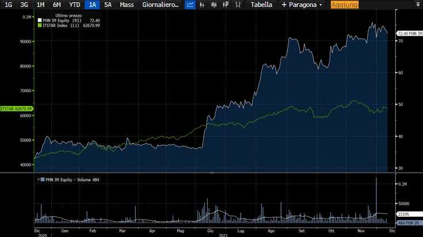Click the green ITSTAR Index legend swatch

[40, 25]
